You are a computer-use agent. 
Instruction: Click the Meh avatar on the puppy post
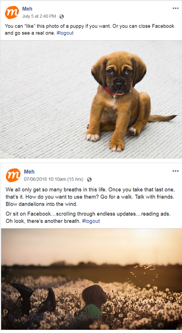(x=12, y=13)
